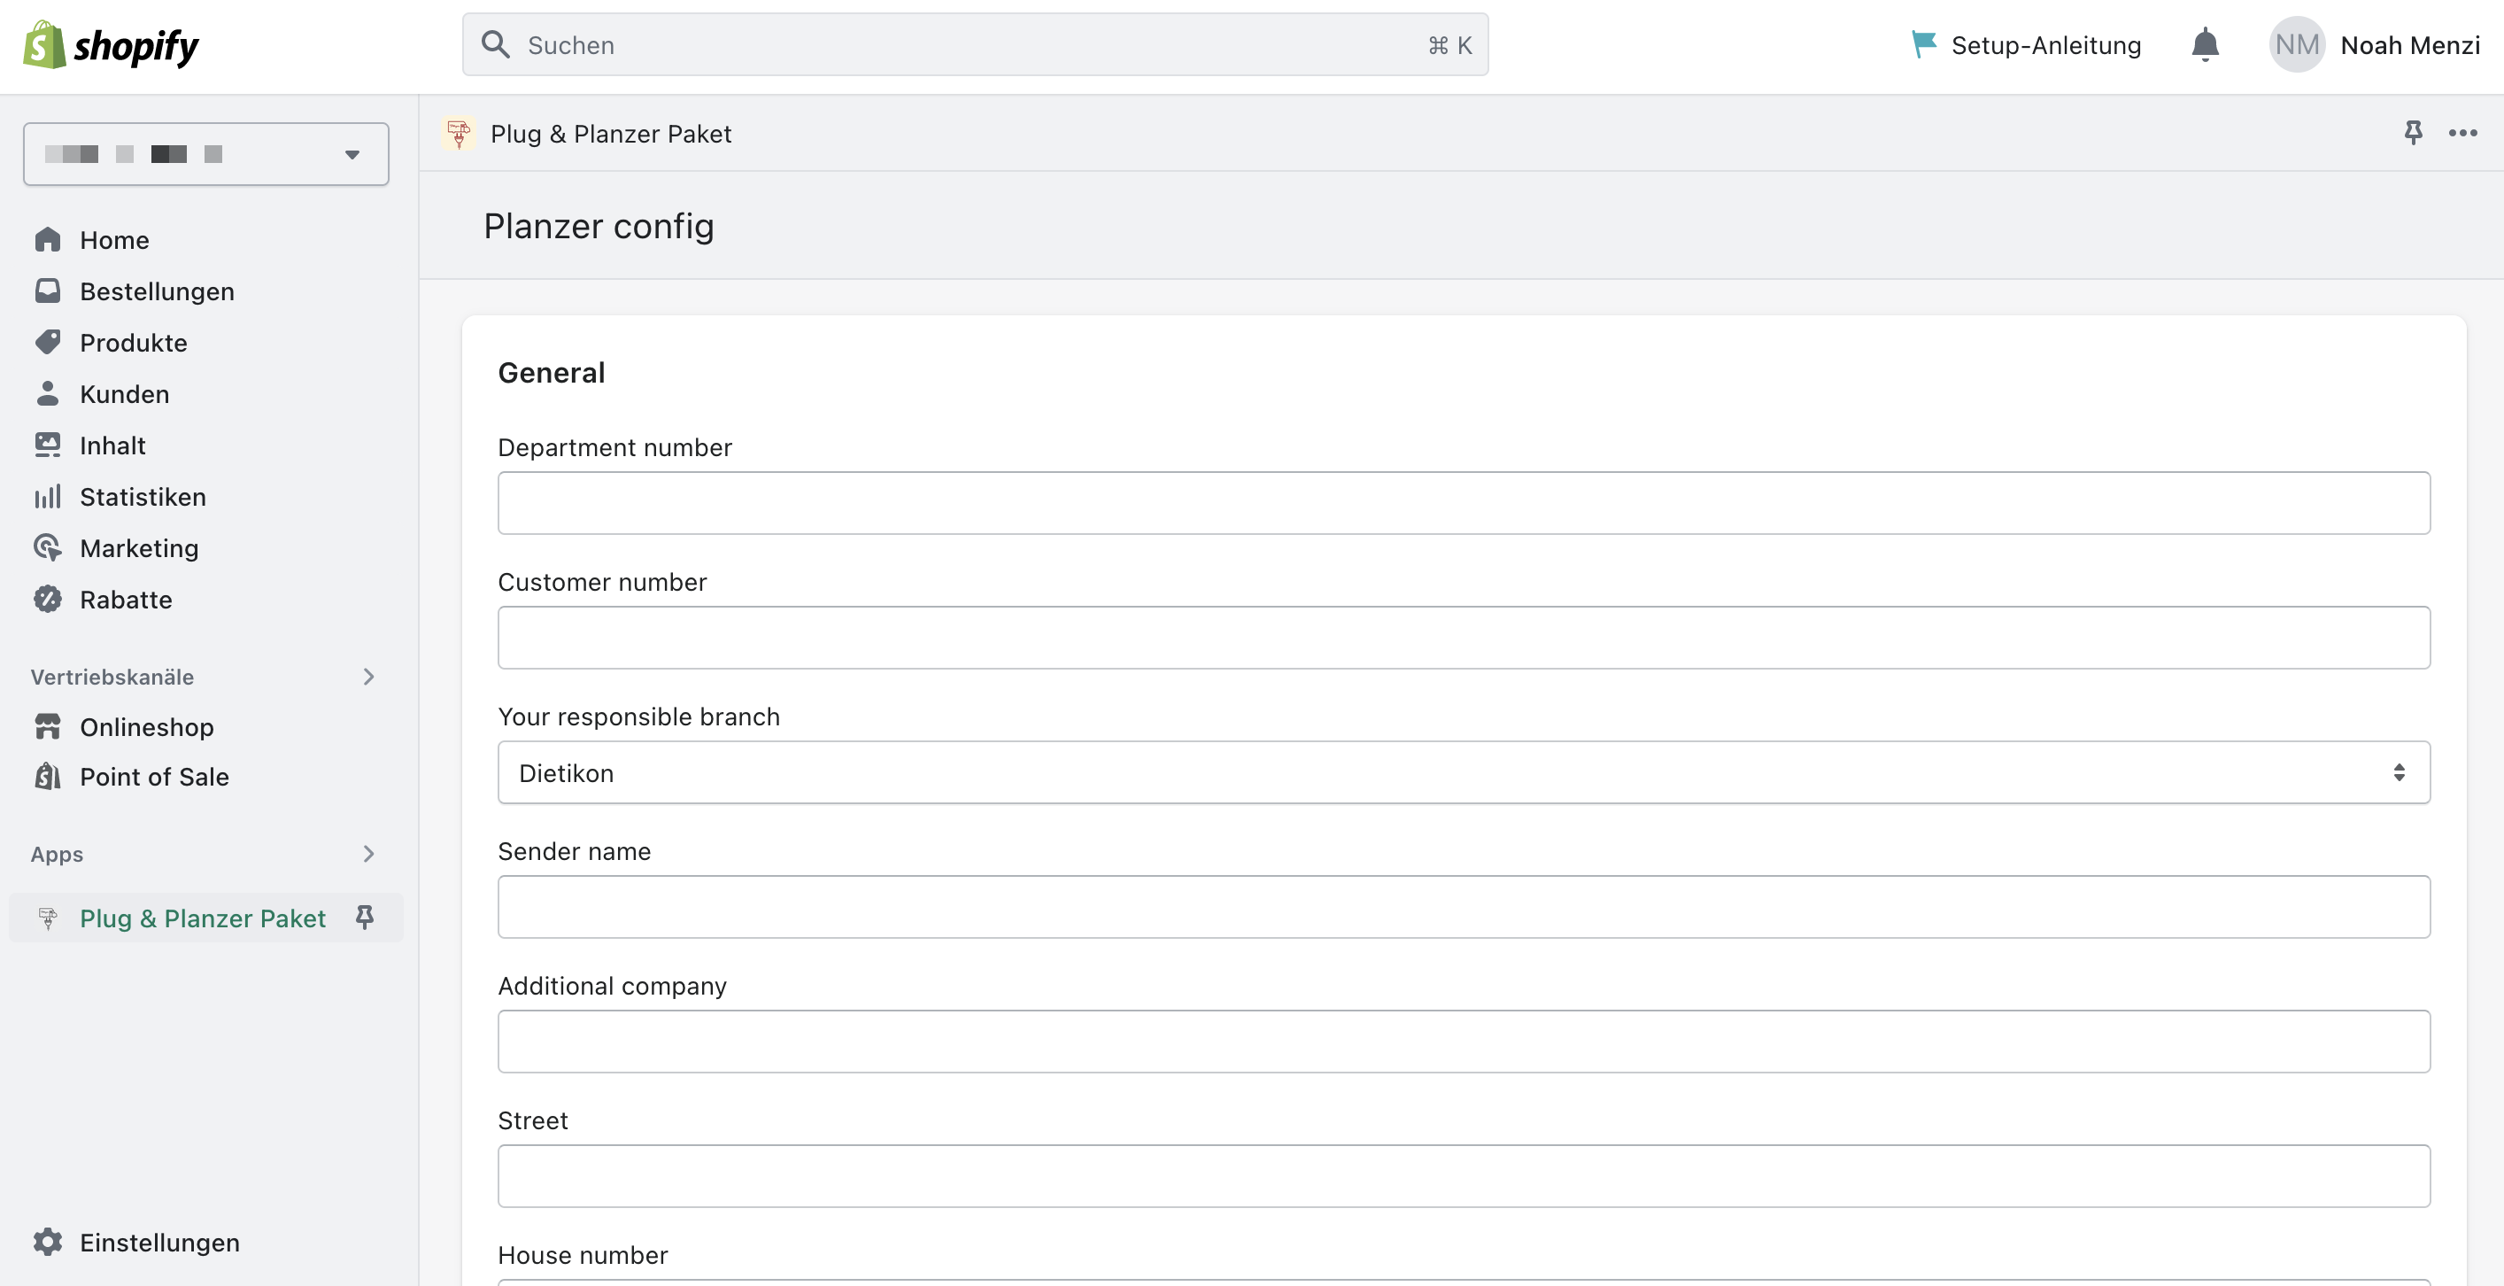The height and width of the screenshot is (1286, 2504).
Task: Open Point of Sale channel
Action: (155, 777)
